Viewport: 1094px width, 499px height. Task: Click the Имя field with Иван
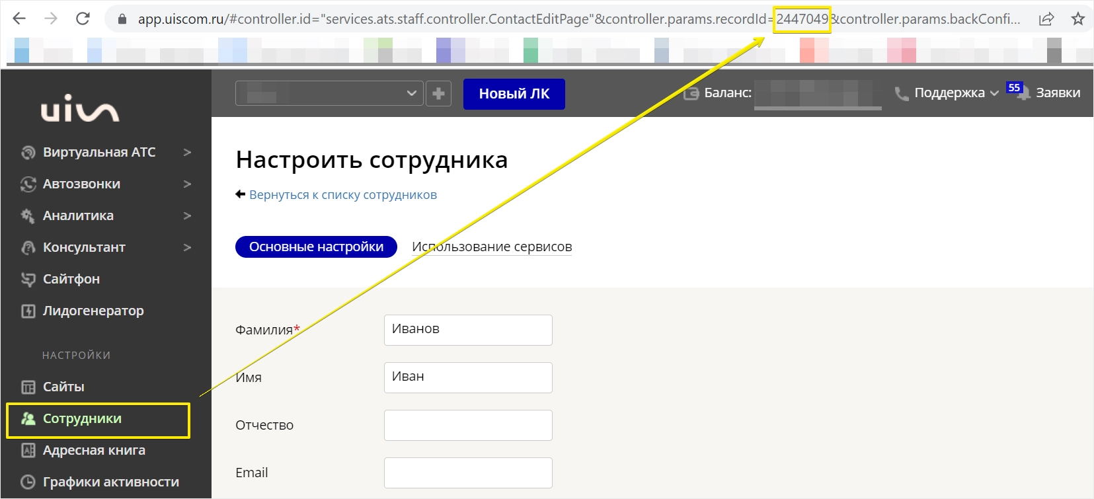point(468,377)
